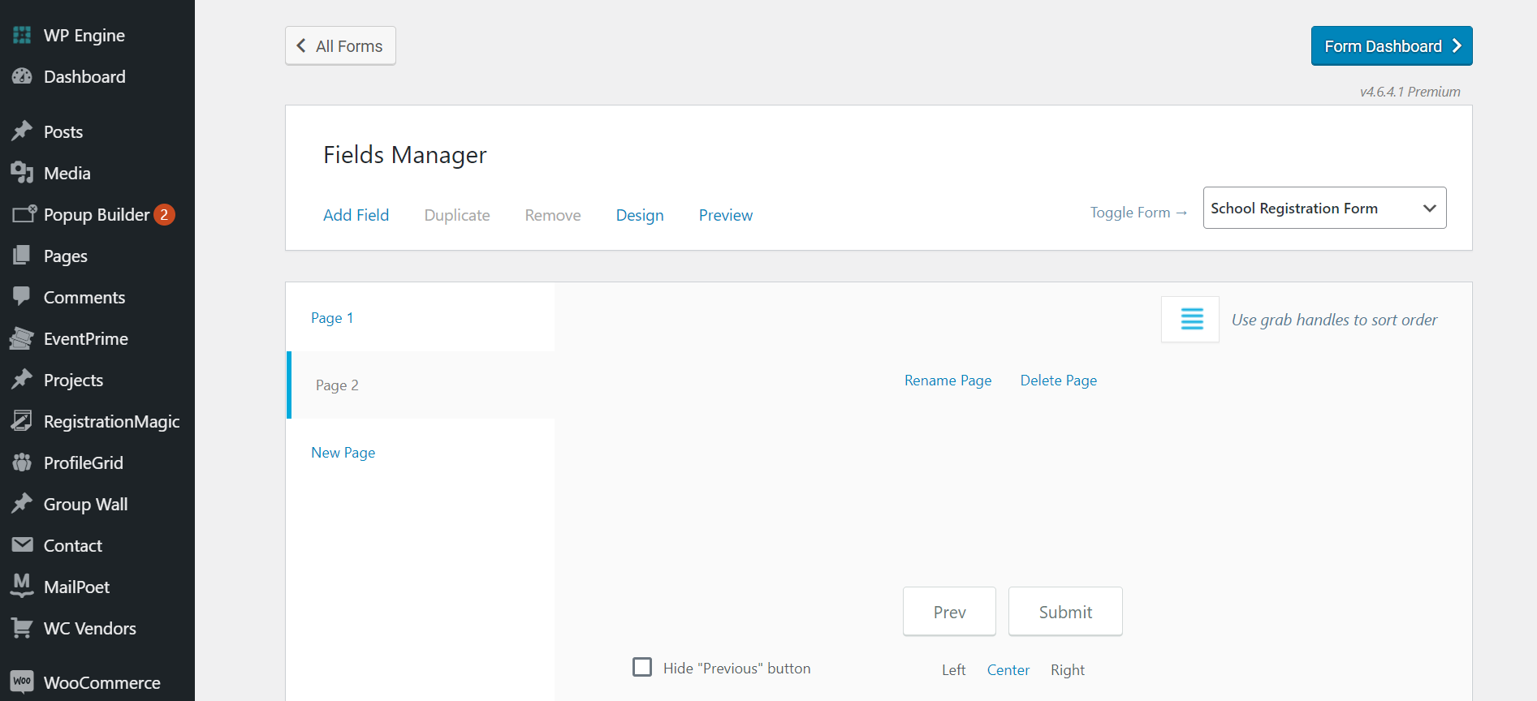Switch to the Page 1 tab

pyautogui.click(x=332, y=318)
